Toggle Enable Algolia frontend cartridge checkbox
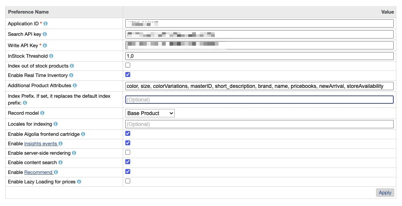 (128, 134)
